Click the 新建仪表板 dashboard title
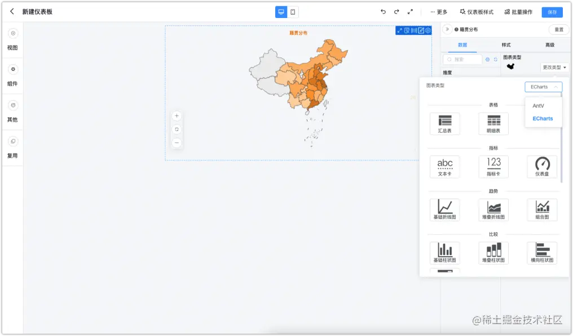573x336 pixels. pyautogui.click(x=37, y=12)
